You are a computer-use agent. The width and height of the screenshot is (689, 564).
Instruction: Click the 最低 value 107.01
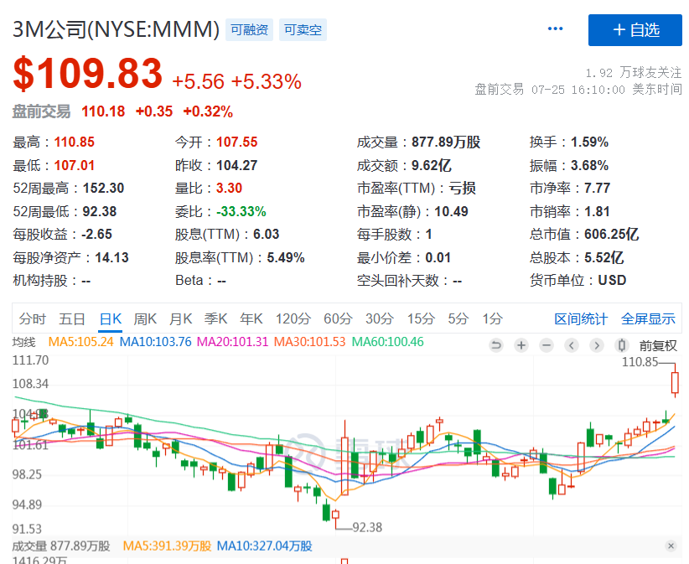pyautogui.click(x=75, y=166)
